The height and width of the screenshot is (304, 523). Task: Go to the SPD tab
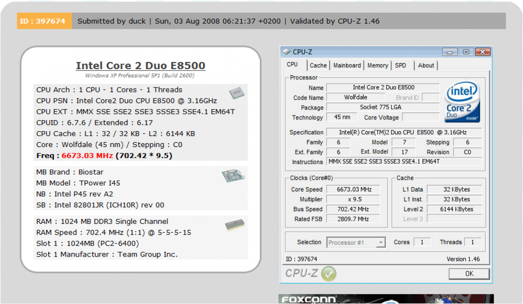pos(401,65)
